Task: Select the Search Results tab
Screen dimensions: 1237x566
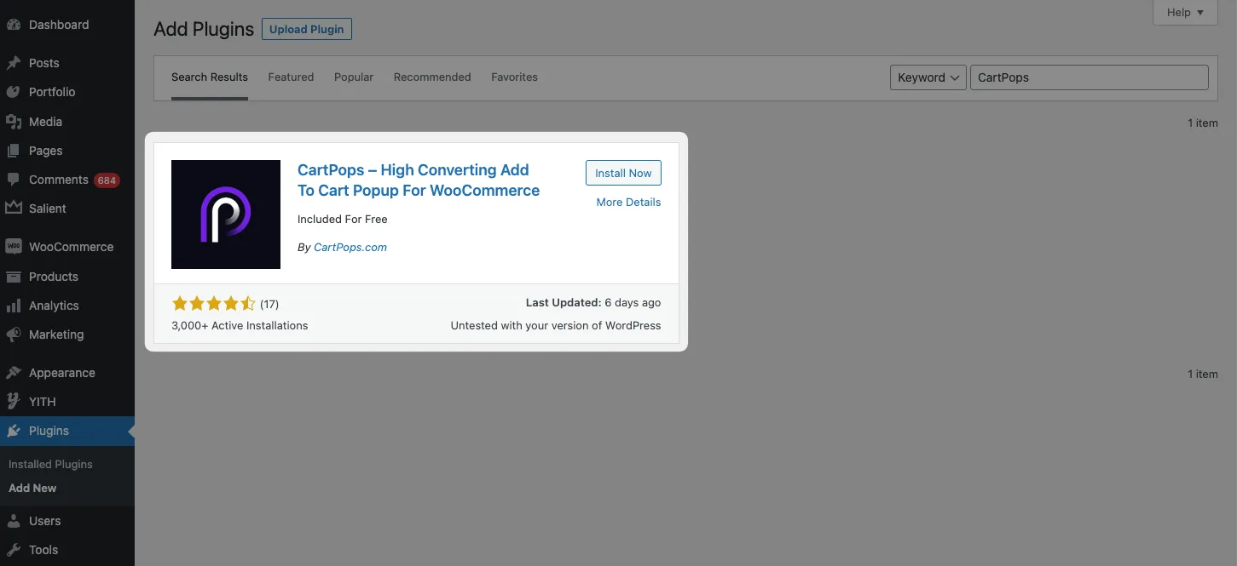Action: pos(210,77)
